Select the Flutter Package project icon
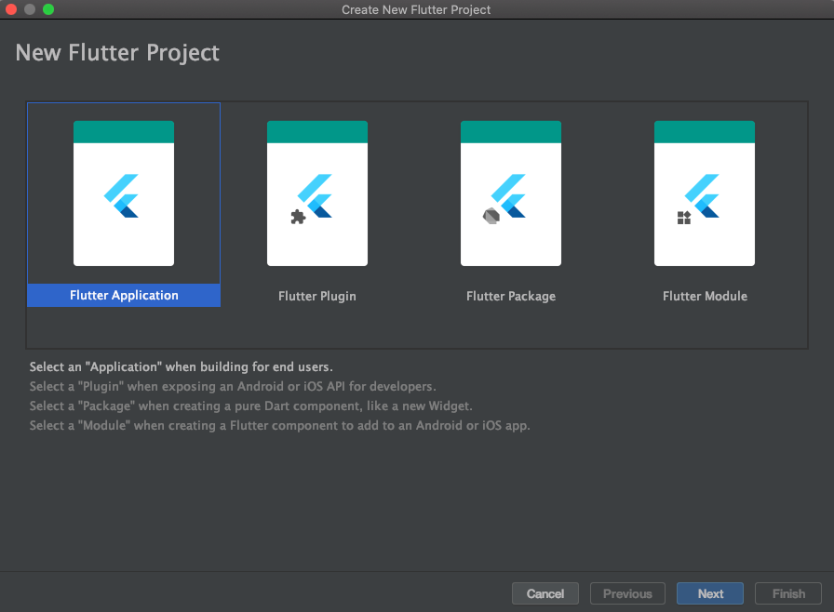The height and width of the screenshot is (612, 834). click(511, 193)
